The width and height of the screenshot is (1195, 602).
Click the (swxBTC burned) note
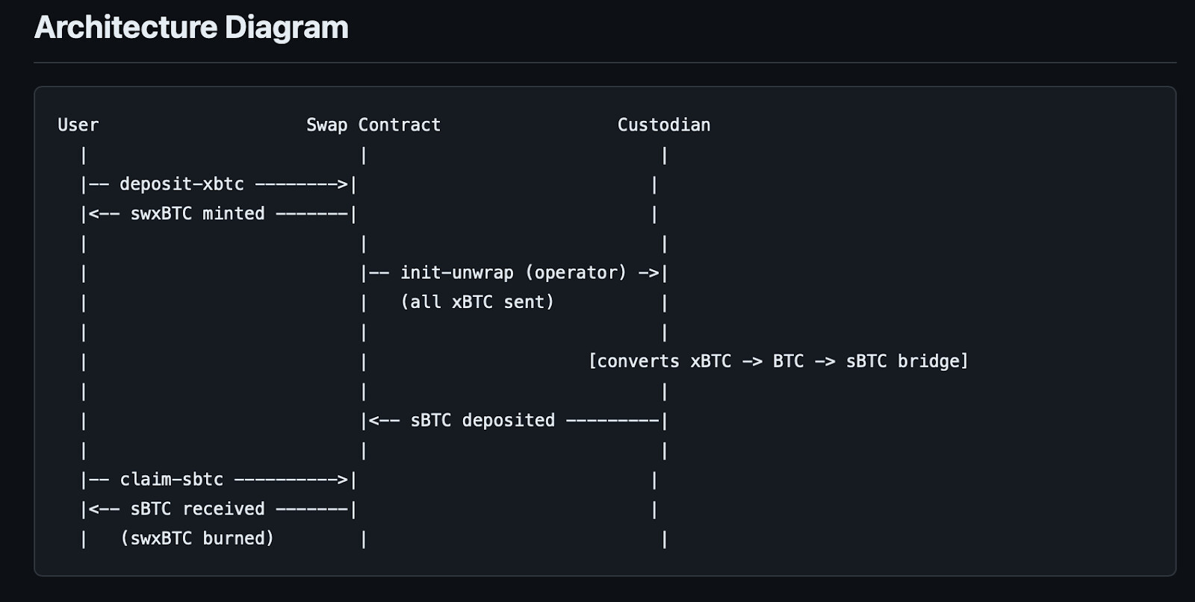coord(197,539)
